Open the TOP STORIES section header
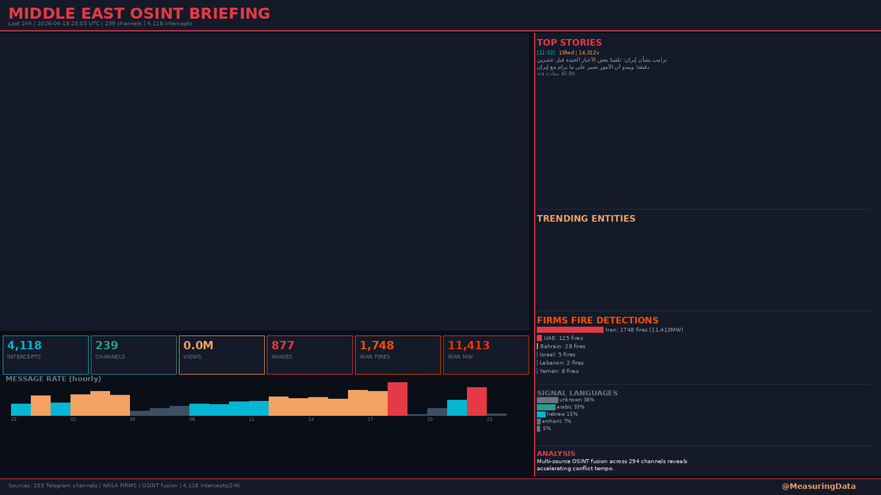The image size is (881, 495). pos(570,42)
